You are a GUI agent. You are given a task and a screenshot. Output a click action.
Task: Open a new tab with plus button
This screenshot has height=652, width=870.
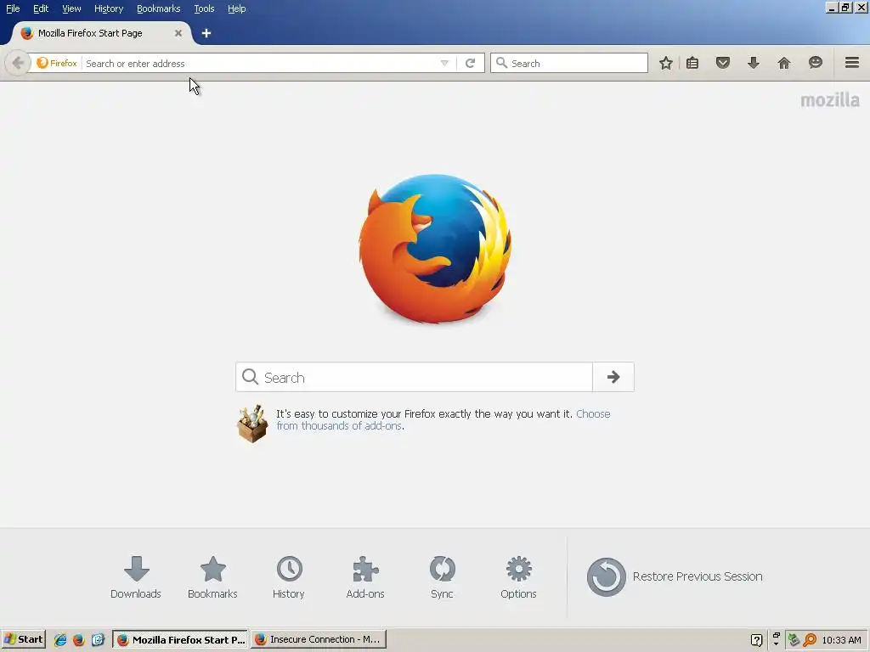(206, 33)
